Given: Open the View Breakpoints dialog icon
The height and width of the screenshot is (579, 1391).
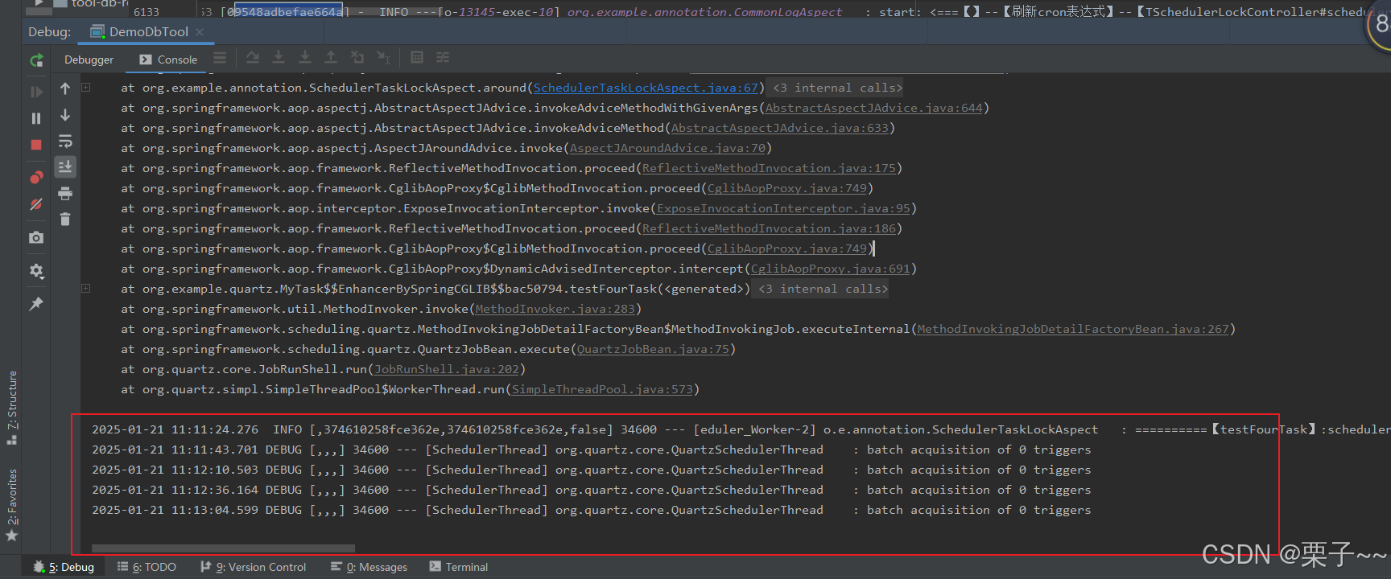Looking at the screenshot, I should click(x=36, y=177).
